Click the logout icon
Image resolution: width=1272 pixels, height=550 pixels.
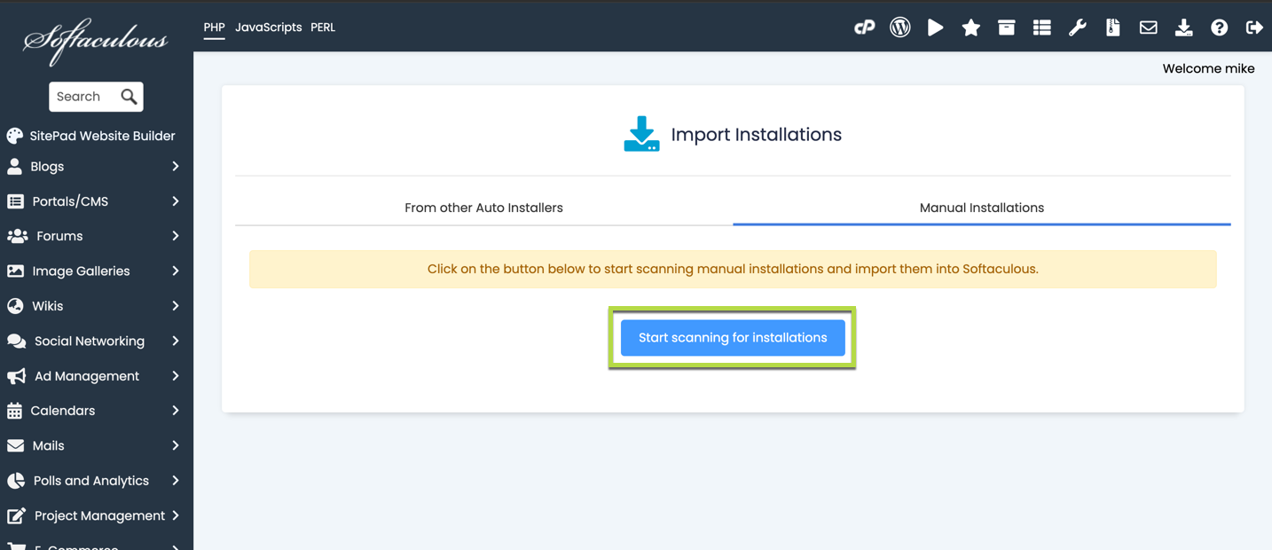tap(1254, 27)
